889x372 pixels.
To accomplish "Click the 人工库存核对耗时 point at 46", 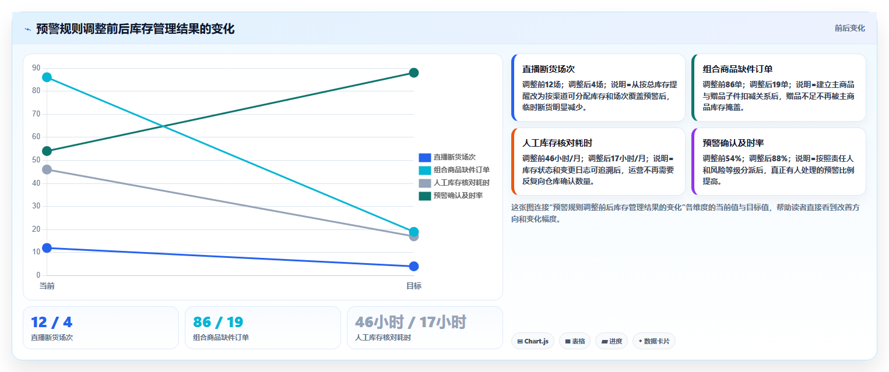I will point(47,169).
